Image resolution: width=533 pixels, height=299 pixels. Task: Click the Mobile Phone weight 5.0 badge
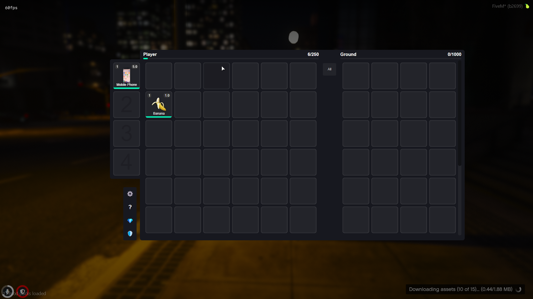pos(135,67)
